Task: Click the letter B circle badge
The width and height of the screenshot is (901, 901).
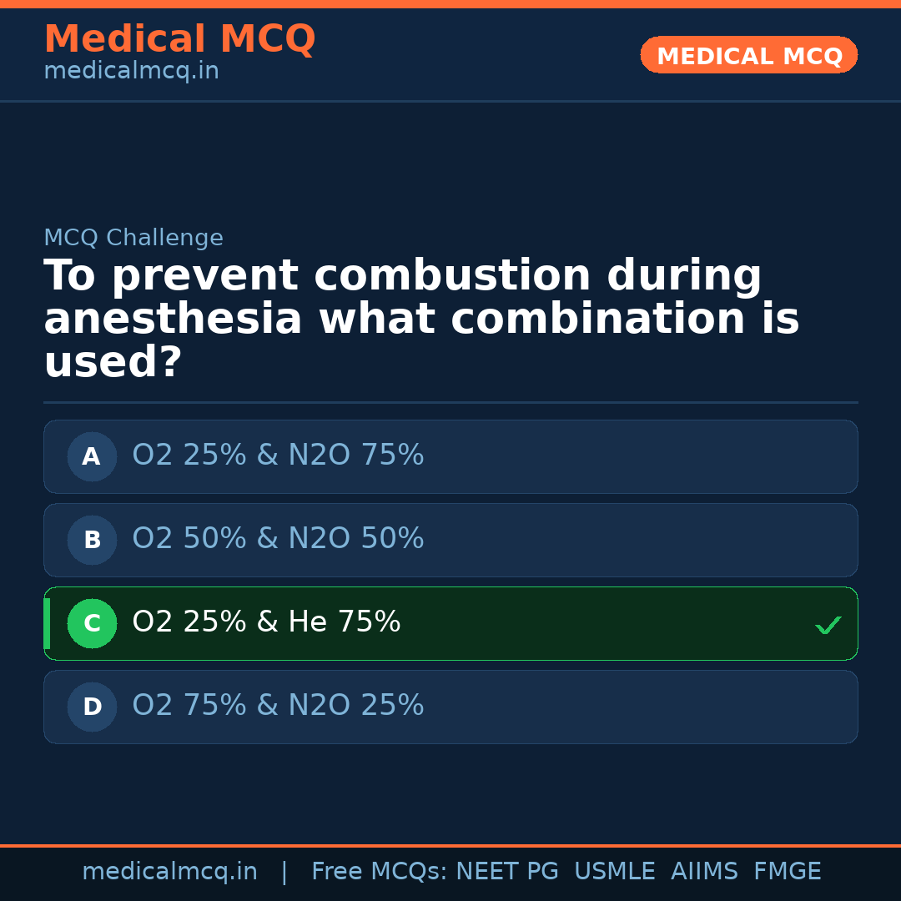Action: pyautogui.click(x=92, y=541)
